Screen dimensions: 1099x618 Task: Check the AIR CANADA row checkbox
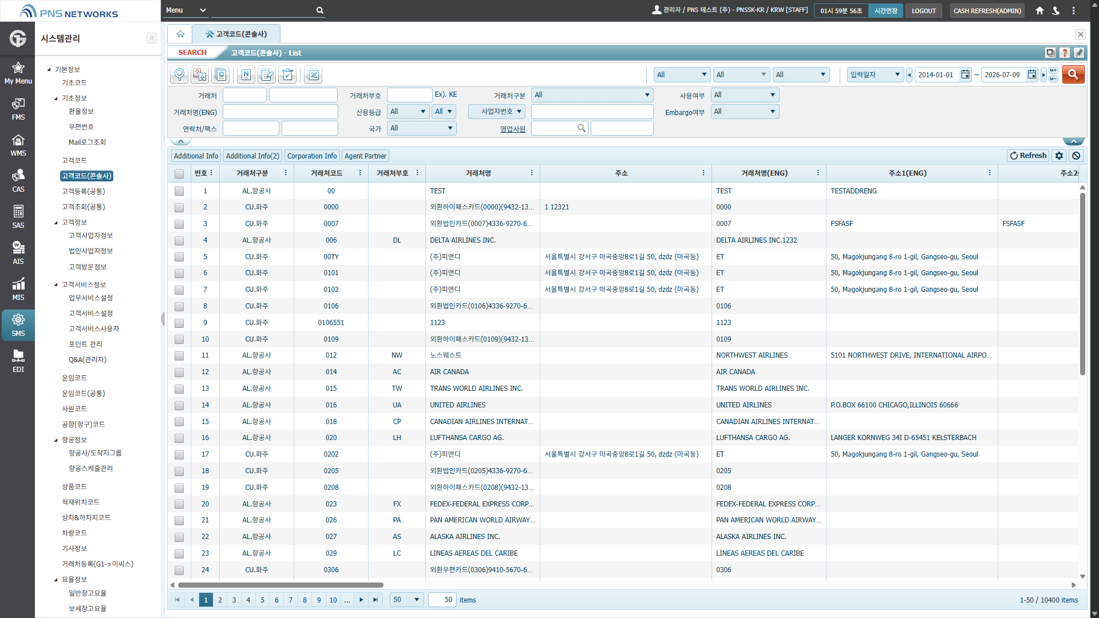[x=179, y=372]
